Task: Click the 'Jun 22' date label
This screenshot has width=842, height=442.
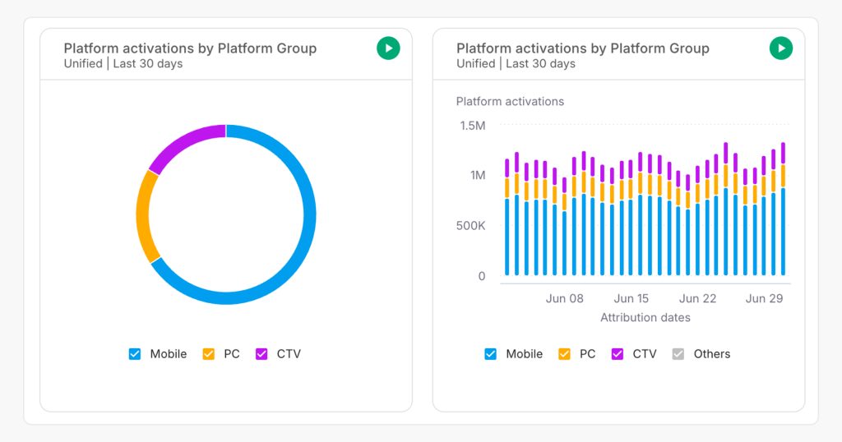Action: (697, 298)
